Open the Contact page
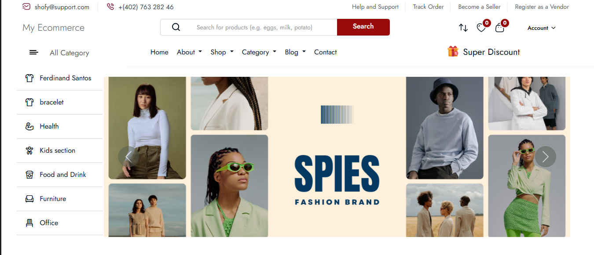Viewport: 594px width, 255px height. pos(325,52)
